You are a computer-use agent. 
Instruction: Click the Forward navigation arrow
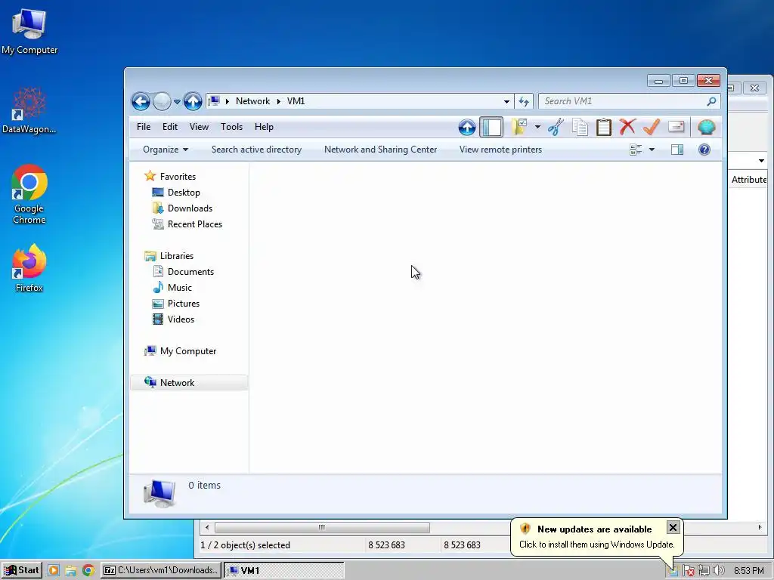[x=162, y=102]
